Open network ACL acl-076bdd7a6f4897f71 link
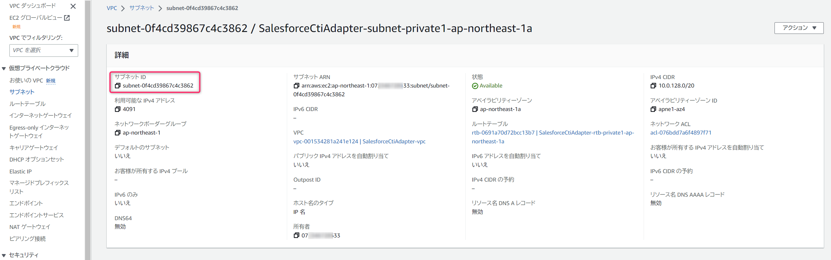Image resolution: width=831 pixels, height=260 pixels. (x=681, y=133)
